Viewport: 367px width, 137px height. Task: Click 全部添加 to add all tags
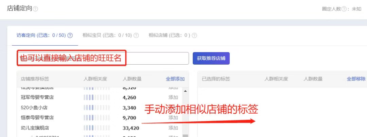point(175,79)
